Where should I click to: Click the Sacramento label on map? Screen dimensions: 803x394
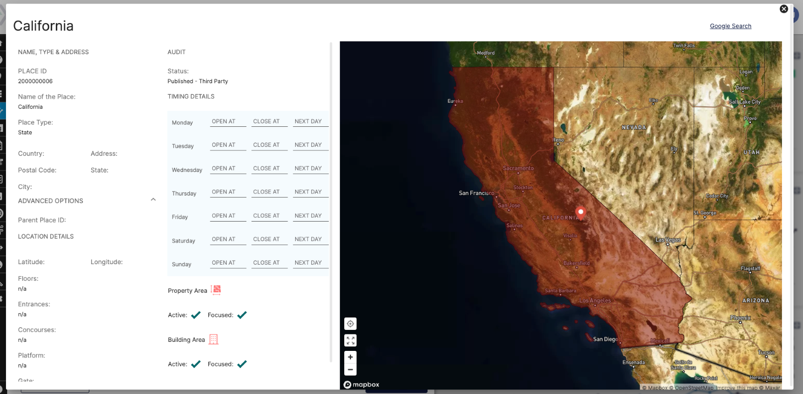tap(518, 168)
